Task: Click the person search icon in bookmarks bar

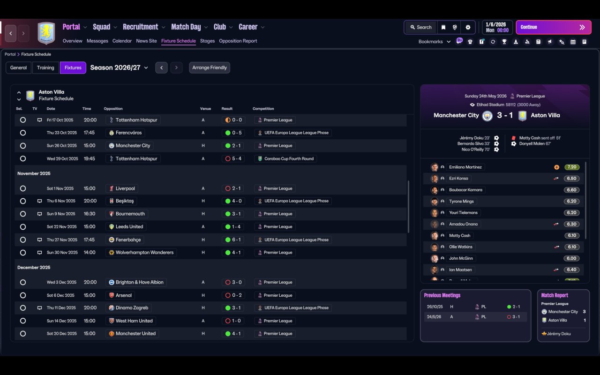Action: [527, 42]
